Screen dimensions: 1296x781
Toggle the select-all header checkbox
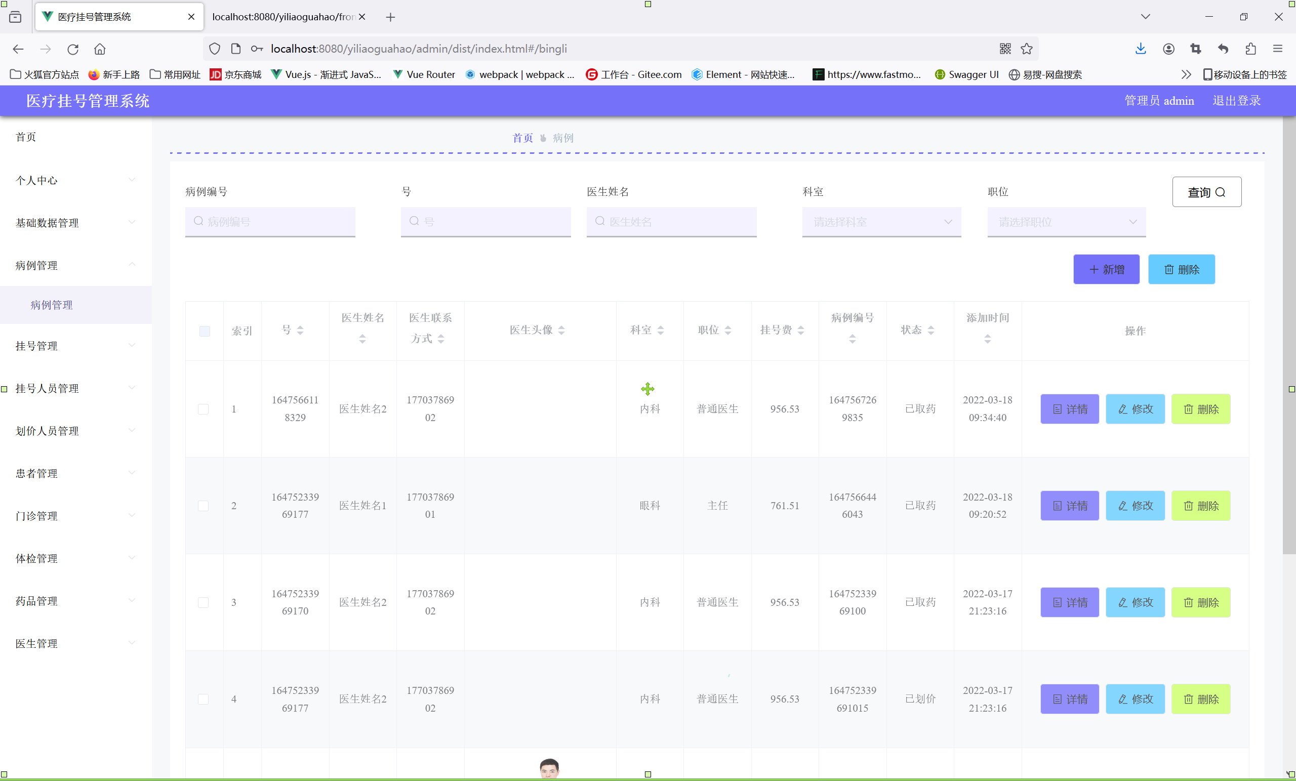point(205,331)
